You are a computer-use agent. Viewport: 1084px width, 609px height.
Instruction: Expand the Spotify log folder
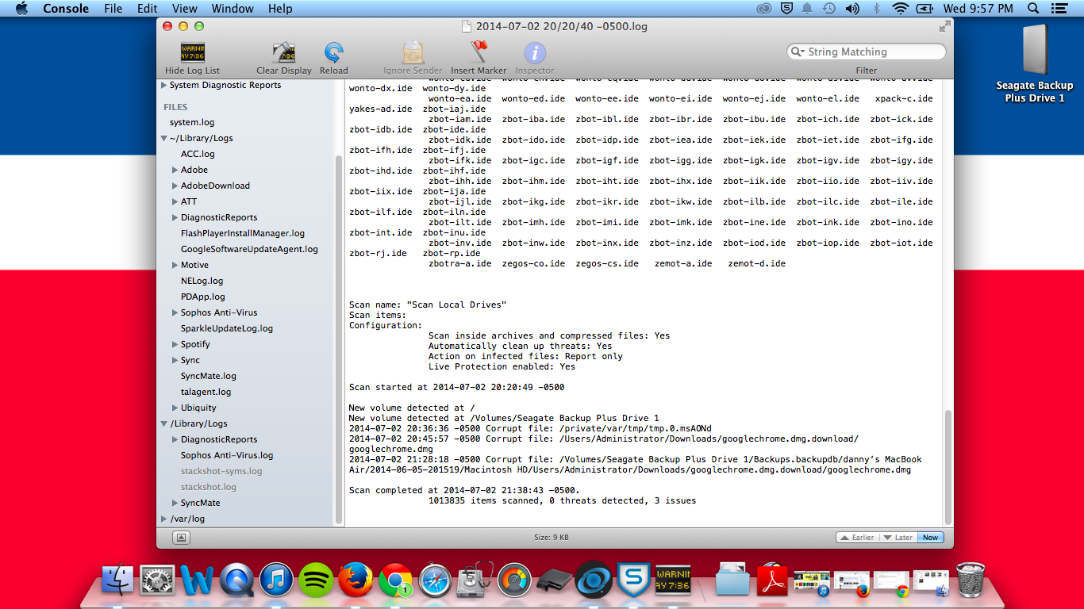[175, 344]
